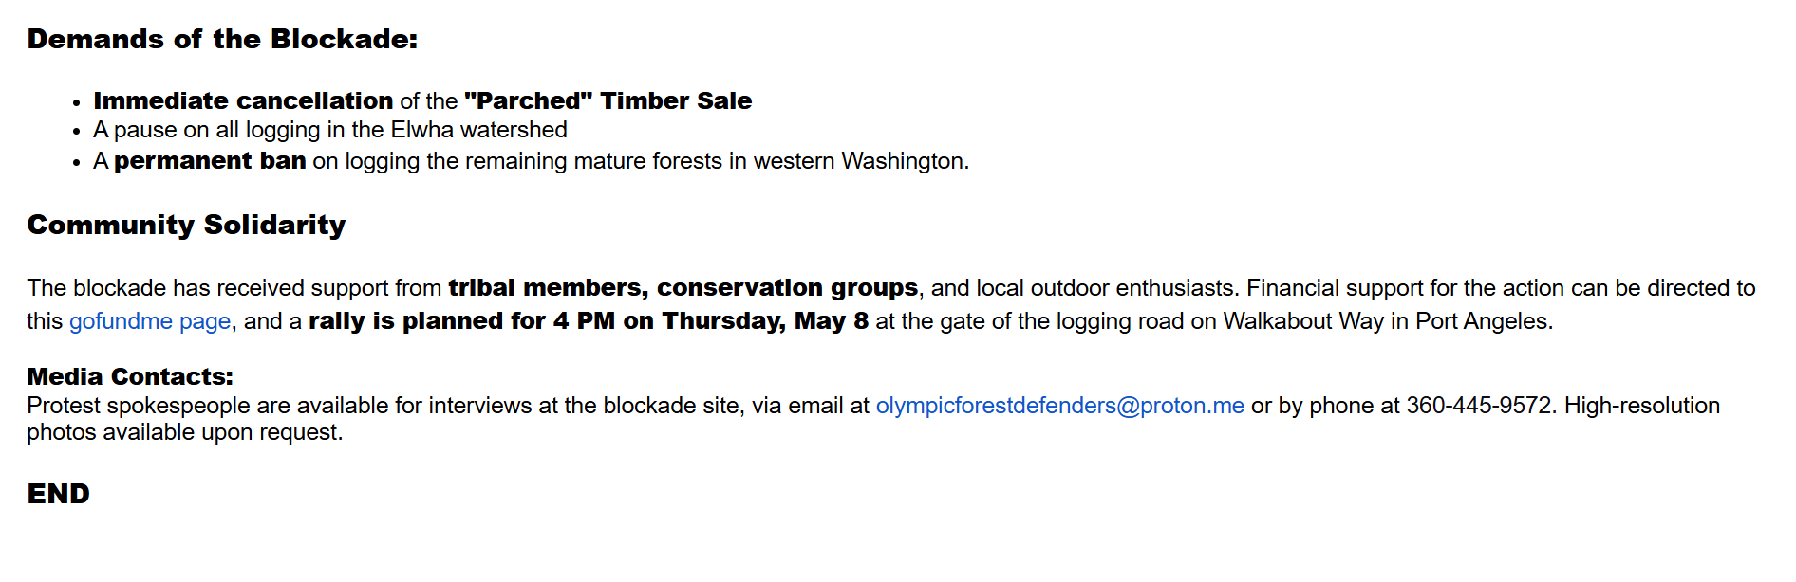Image resolution: width=1796 pixels, height=582 pixels.
Task: Click "Walkabout Way in Port Angeles" text
Action: 1386,321
